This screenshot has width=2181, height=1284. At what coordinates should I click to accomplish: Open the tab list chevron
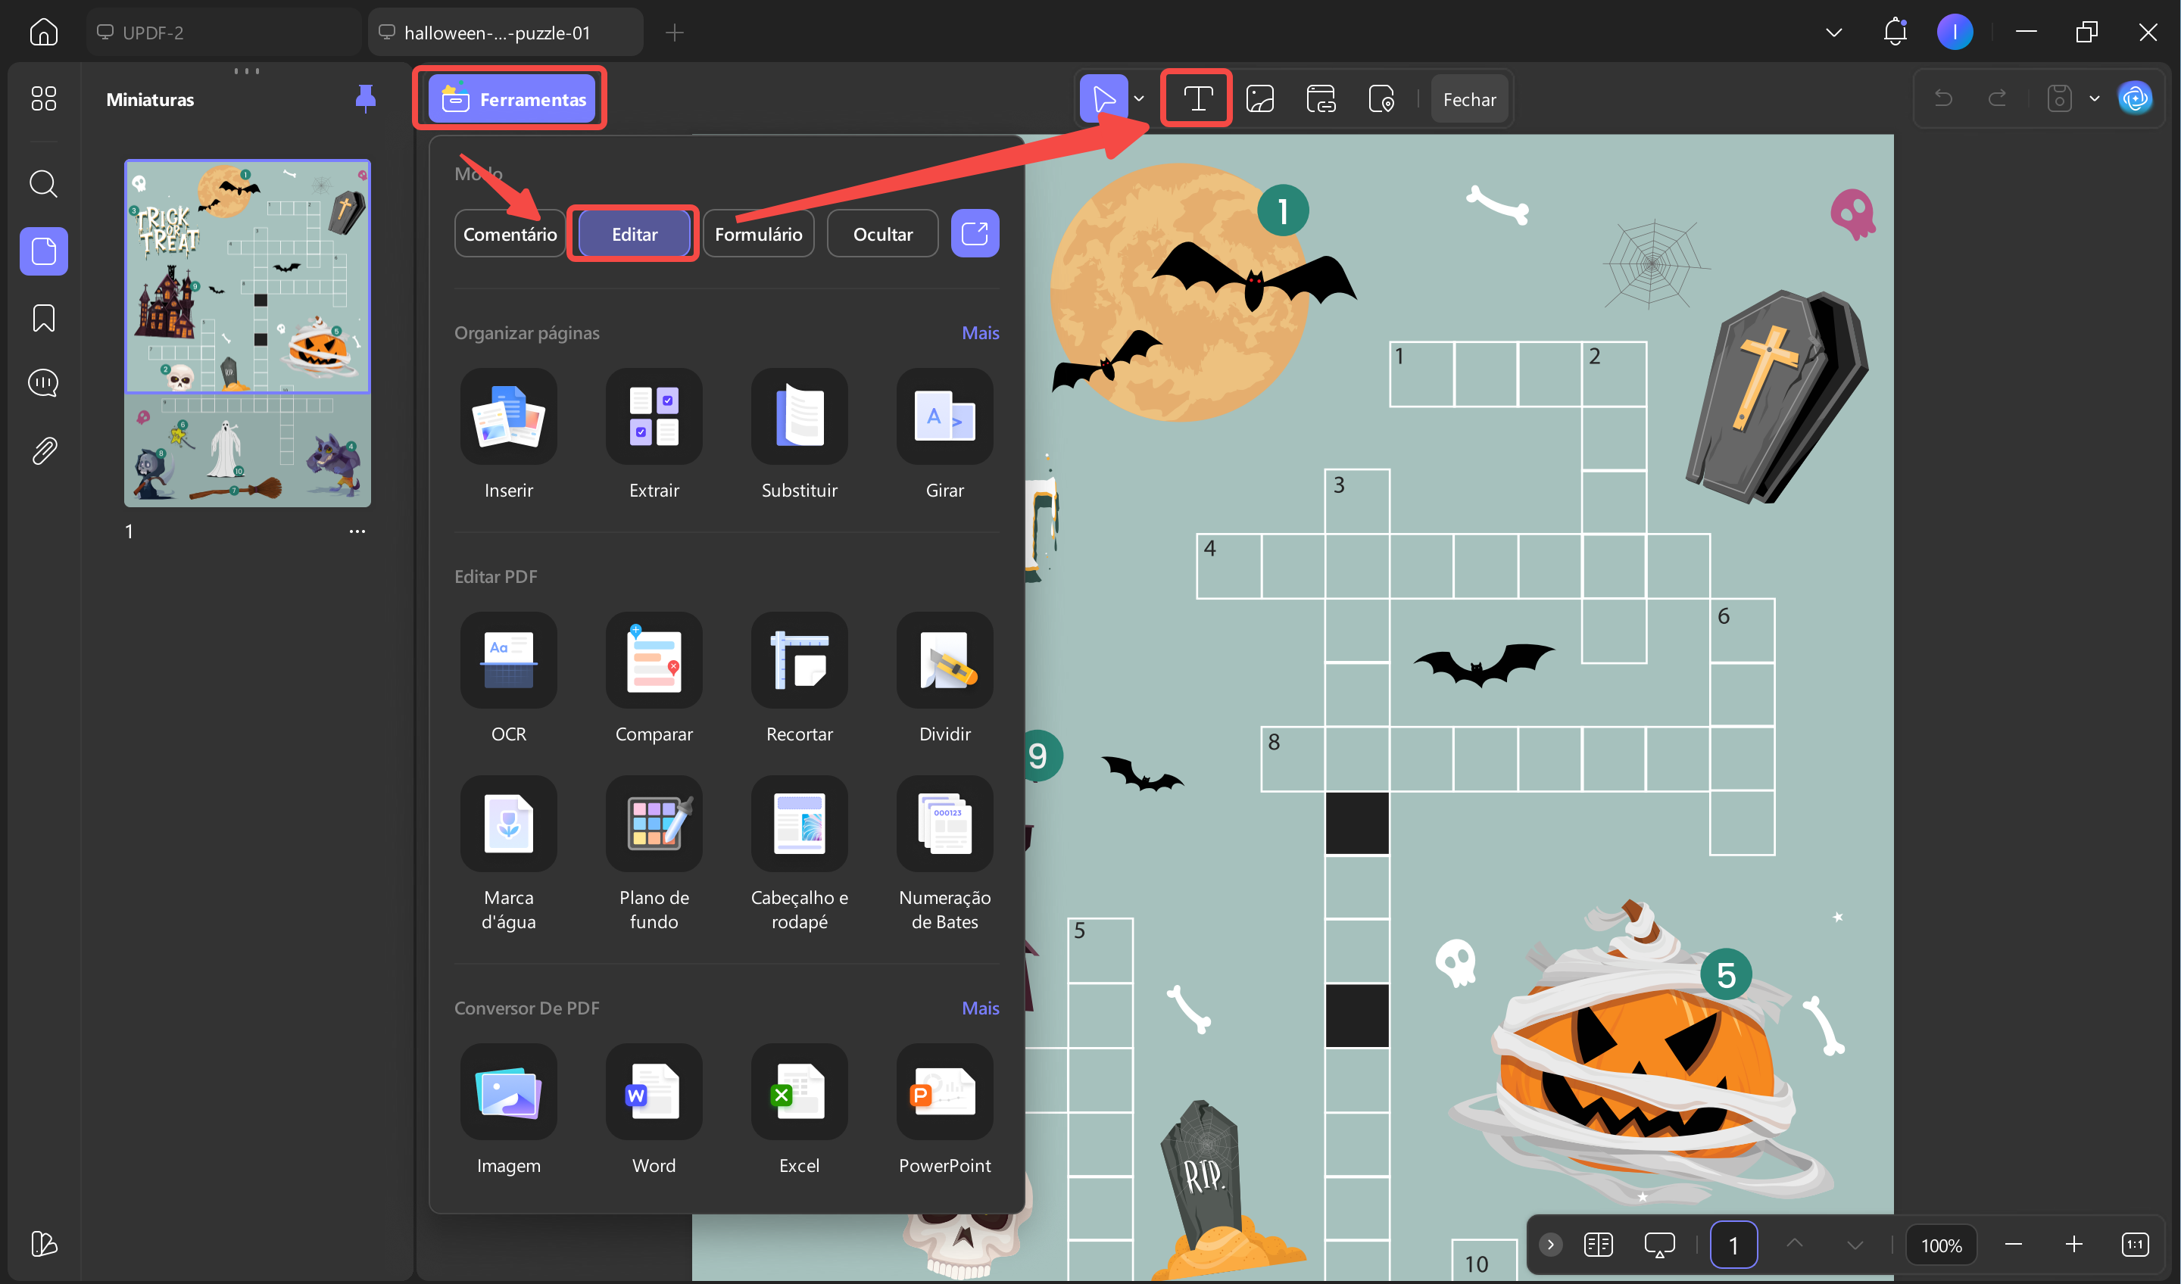coord(1833,33)
